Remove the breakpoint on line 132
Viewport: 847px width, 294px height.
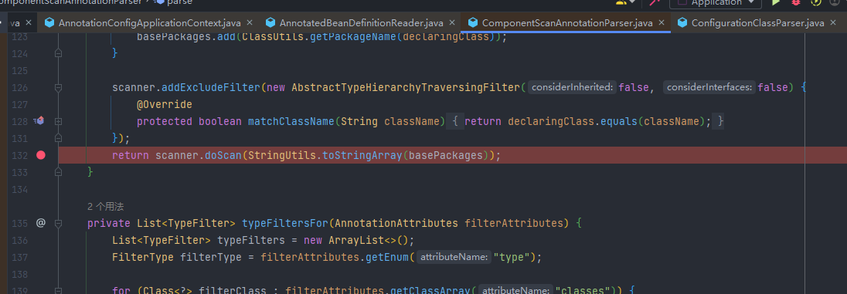pyautogui.click(x=40, y=155)
